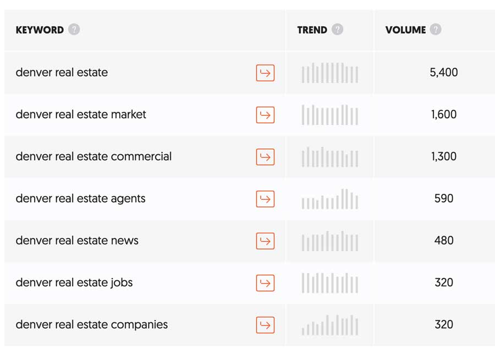Select keyword denver real estate companies
This screenshot has width=495, height=353.
tap(91, 324)
